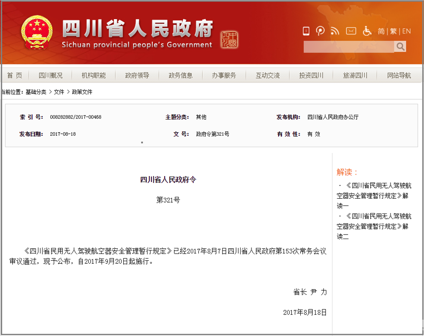The height and width of the screenshot is (336, 424).
Task: Click the 基础分类 breadcrumb link
Action: click(x=36, y=92)
